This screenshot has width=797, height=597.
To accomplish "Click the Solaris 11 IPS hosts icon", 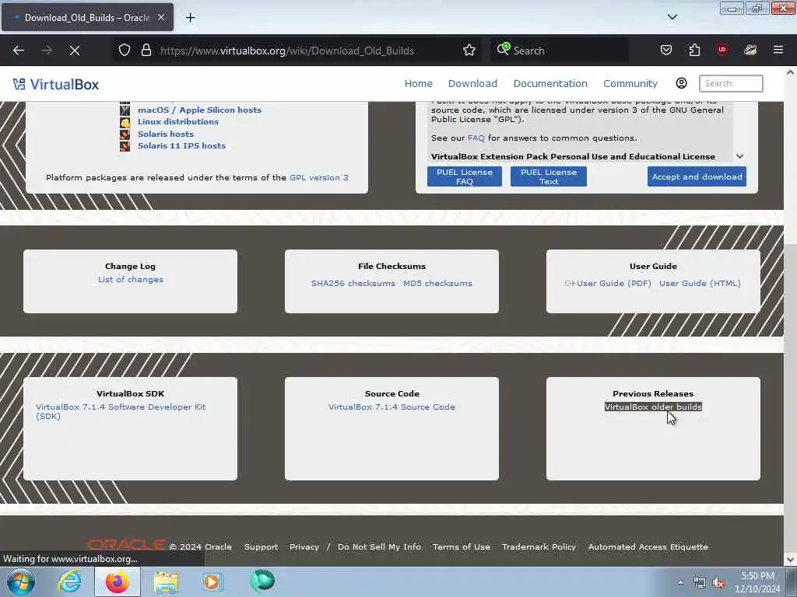I will pyautogui.click(x=125, y=146).
